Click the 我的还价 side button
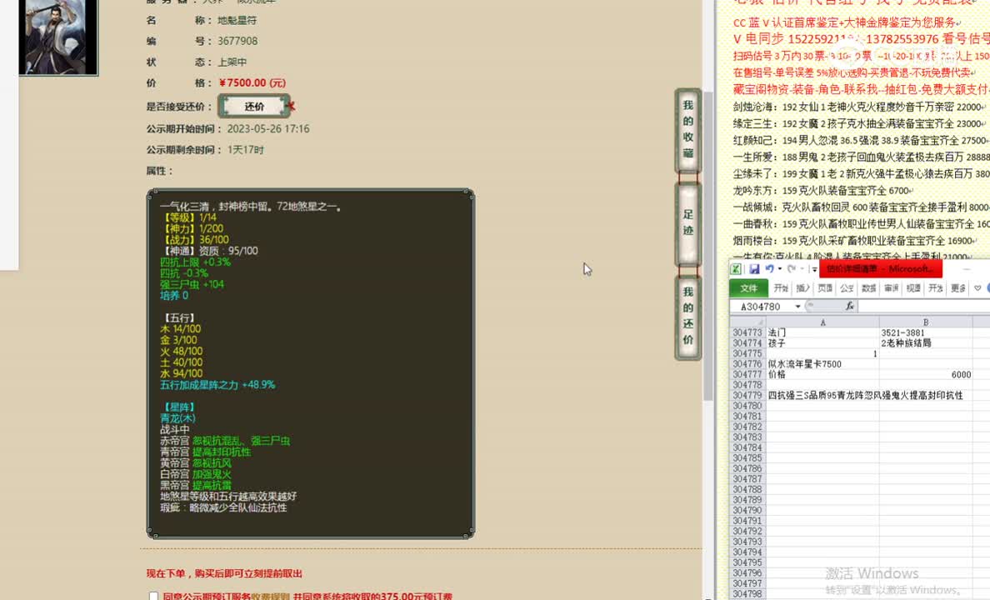This screenshot has height=600, width=990. [x=687, y=316]
